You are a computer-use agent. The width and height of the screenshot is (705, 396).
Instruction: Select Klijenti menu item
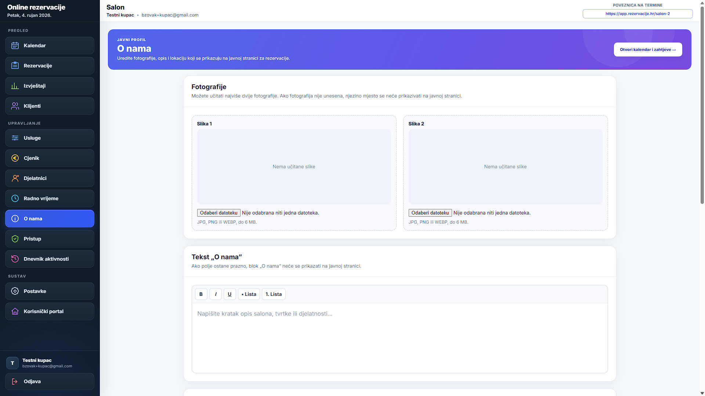click(50, 106)
